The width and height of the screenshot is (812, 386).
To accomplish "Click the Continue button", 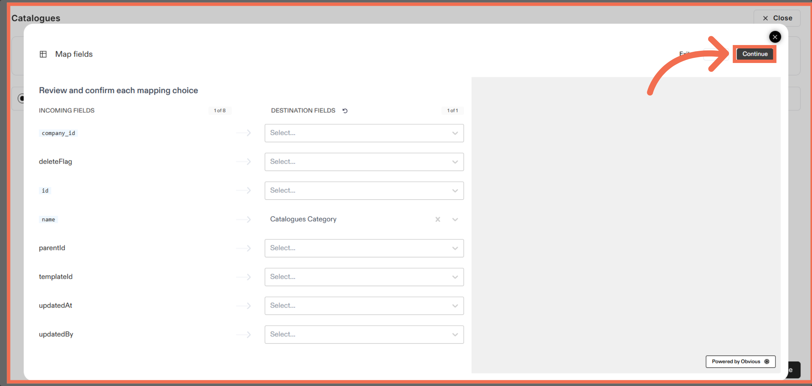I will [754, 54].
